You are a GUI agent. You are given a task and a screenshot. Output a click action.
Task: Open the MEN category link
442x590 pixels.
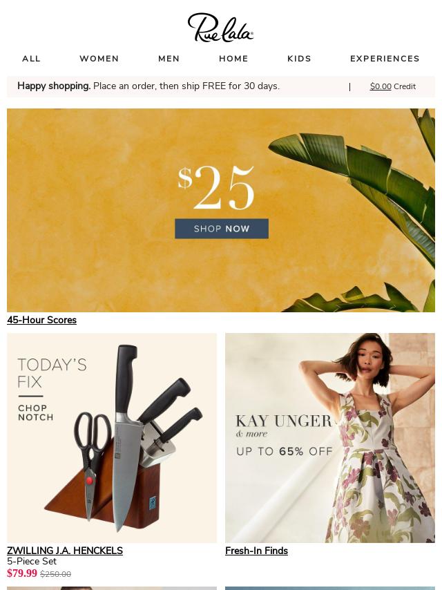pyautogui.click(x=169, y=59)
